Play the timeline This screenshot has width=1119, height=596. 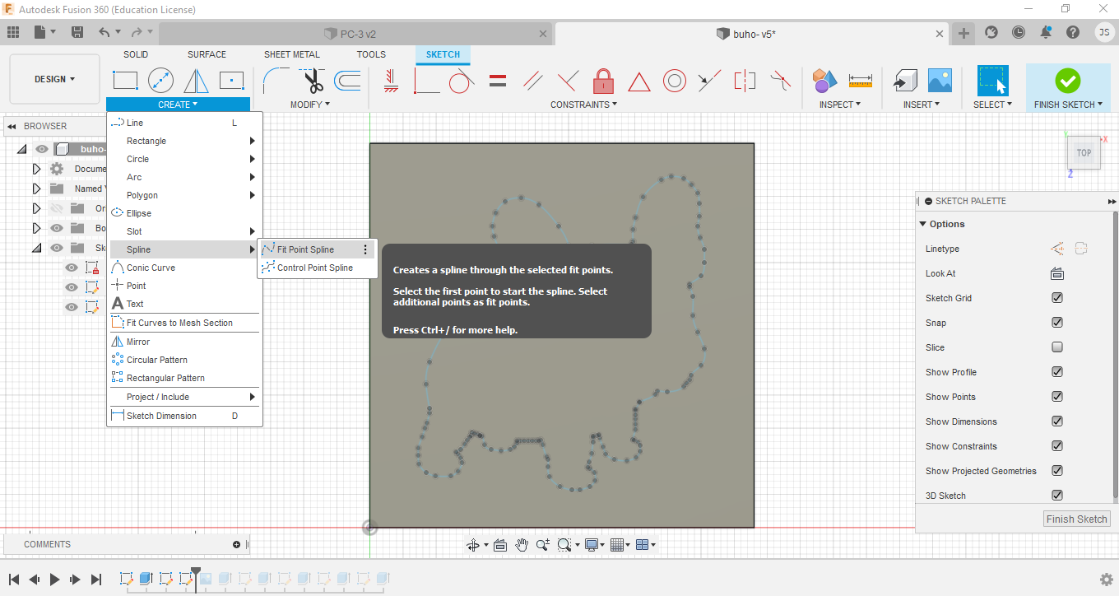click(54, 580)
